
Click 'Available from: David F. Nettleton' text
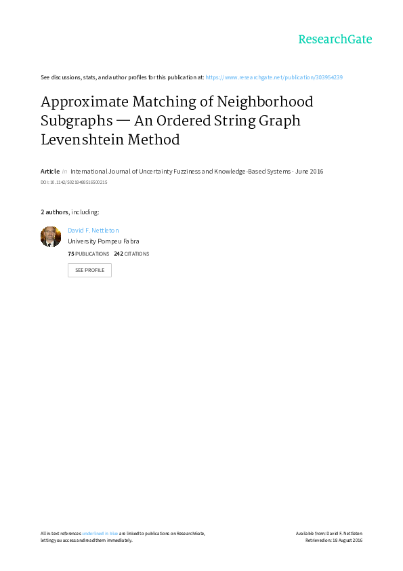[x=328, y=534]
